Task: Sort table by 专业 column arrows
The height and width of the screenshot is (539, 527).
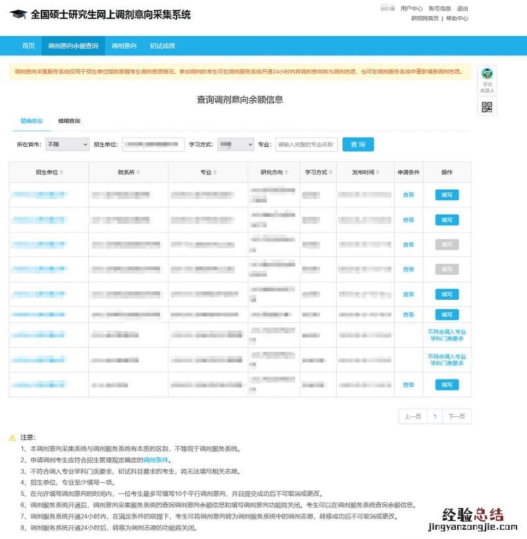Action: 215,173
